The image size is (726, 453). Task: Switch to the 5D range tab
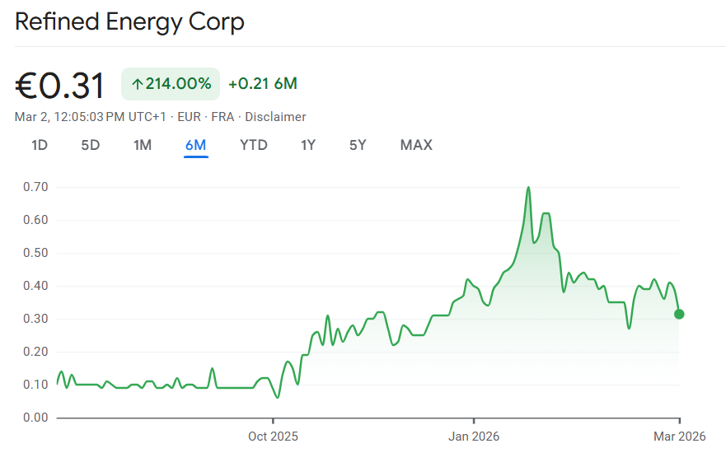coord(90,146)
